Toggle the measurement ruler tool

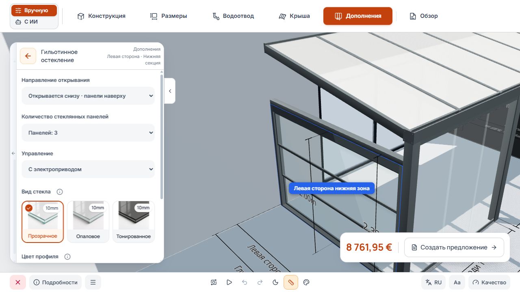291,282
